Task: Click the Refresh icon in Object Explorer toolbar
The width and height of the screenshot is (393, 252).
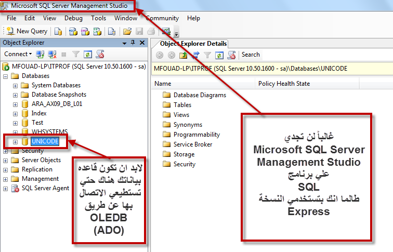Action: [x=88, y=55]
